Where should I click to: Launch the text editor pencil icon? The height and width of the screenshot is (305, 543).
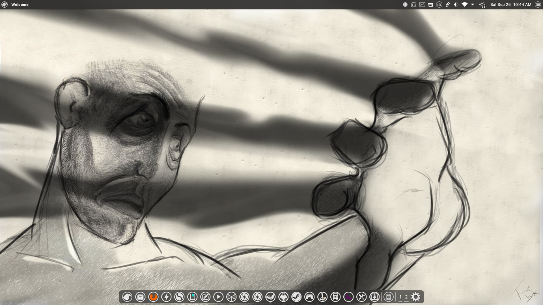point(205,297)
